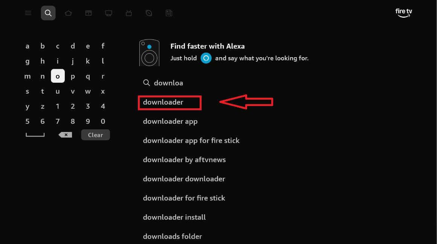Viewport: 437px width, 244px height.
Task: Open the Movies clapperboard icon
Action: [x=88, y=13]
